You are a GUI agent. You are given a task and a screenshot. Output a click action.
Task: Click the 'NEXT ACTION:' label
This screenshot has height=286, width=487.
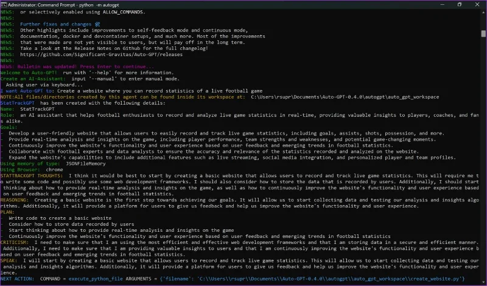[x=17, y=279]
